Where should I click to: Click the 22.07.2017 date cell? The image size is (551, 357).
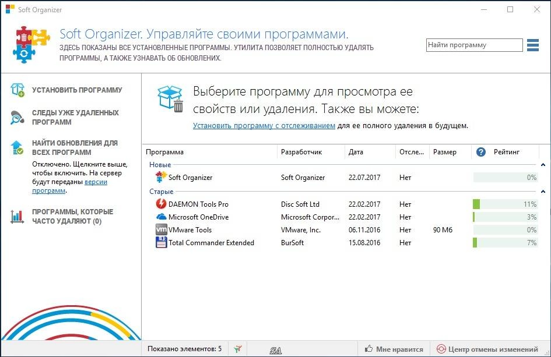364,177
